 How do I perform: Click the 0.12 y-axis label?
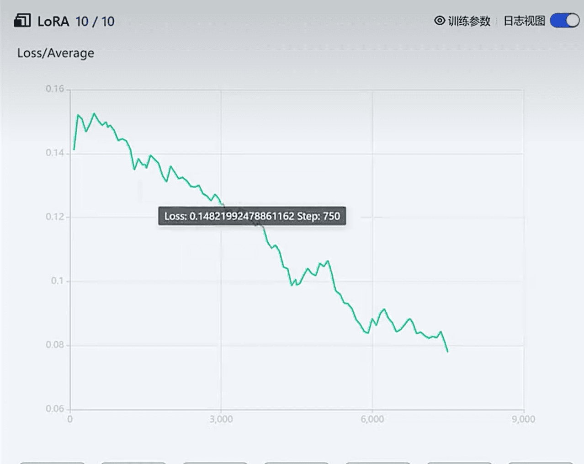click(x=55, y=217)
